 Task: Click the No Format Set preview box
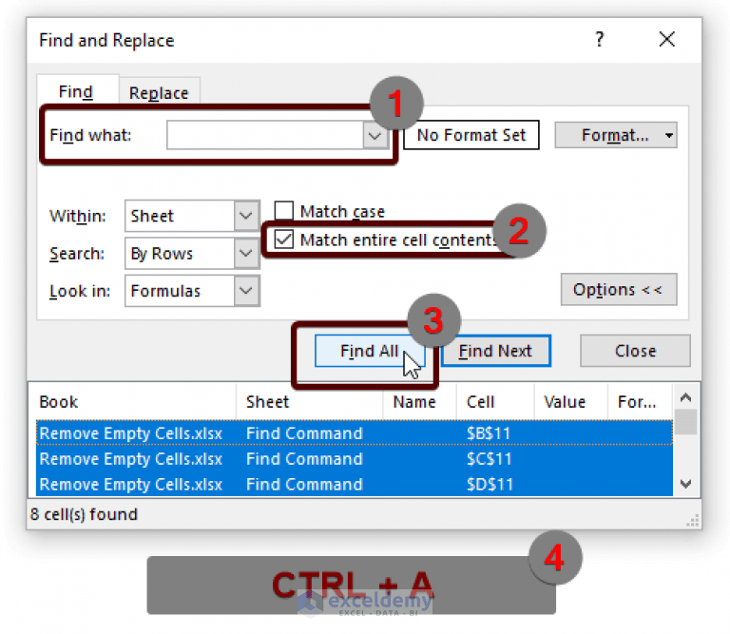click(x=471, y=135)
